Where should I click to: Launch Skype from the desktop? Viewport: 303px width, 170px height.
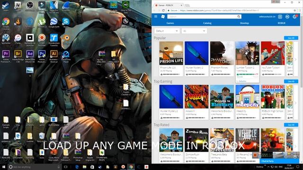coord(66,23)
